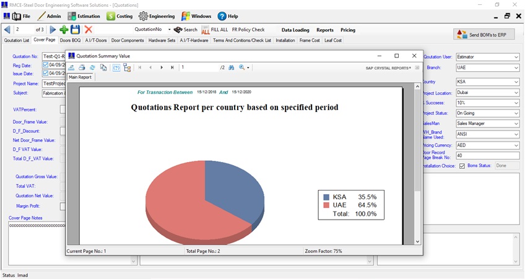Click FR Policy Check button
The width and height of the screenshot is (525, 279).
coord(248,30)
